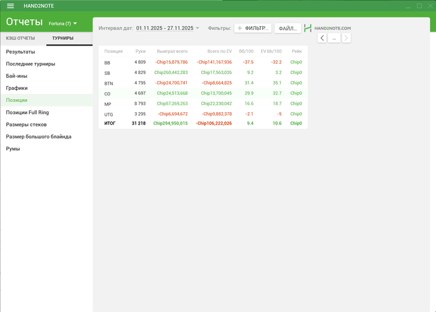Click the ФАЙЛ button
The height and width of the screenshot is (312, 436).
287,28
